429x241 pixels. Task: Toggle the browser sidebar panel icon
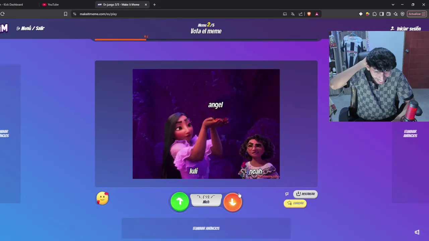pyautogui.click(x=381, y=14)
